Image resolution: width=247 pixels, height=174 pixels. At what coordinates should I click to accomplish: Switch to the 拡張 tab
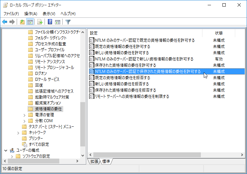tap(94, 161)
